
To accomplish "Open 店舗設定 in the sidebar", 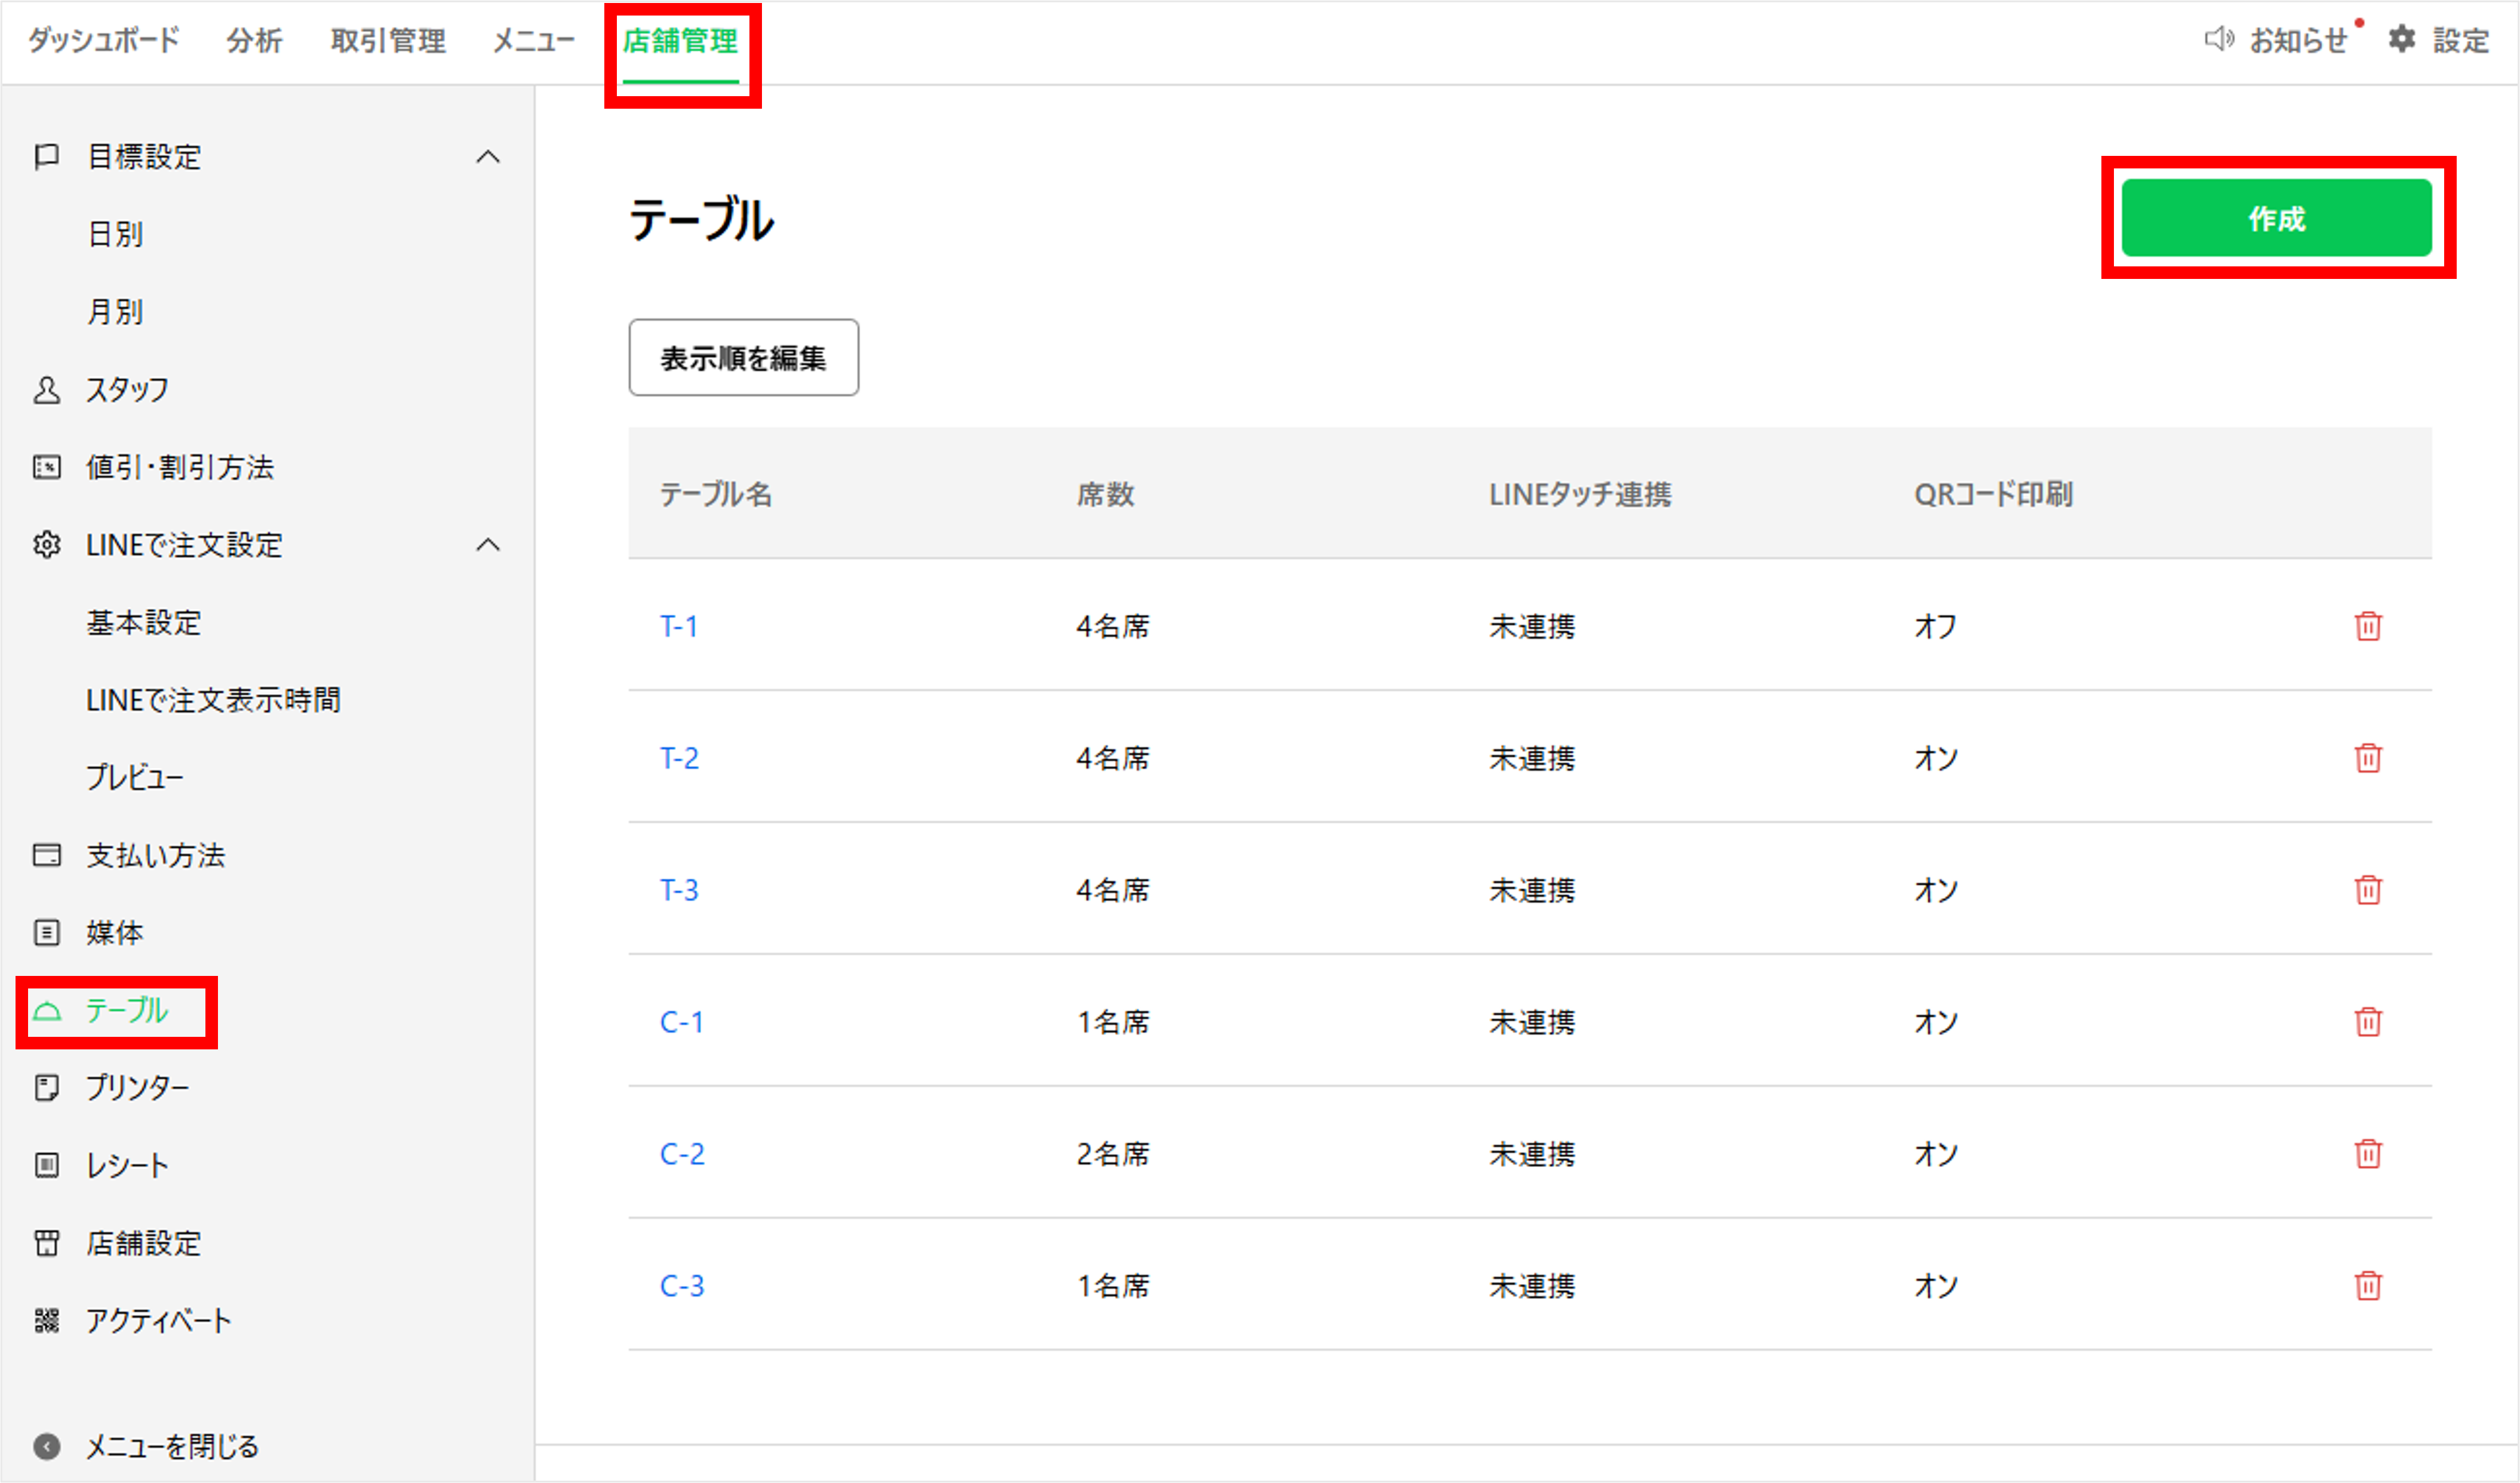I will tap(144, 1243).
